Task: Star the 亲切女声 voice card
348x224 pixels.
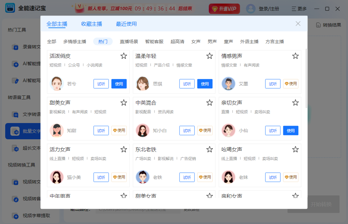Action: (295, 103)
